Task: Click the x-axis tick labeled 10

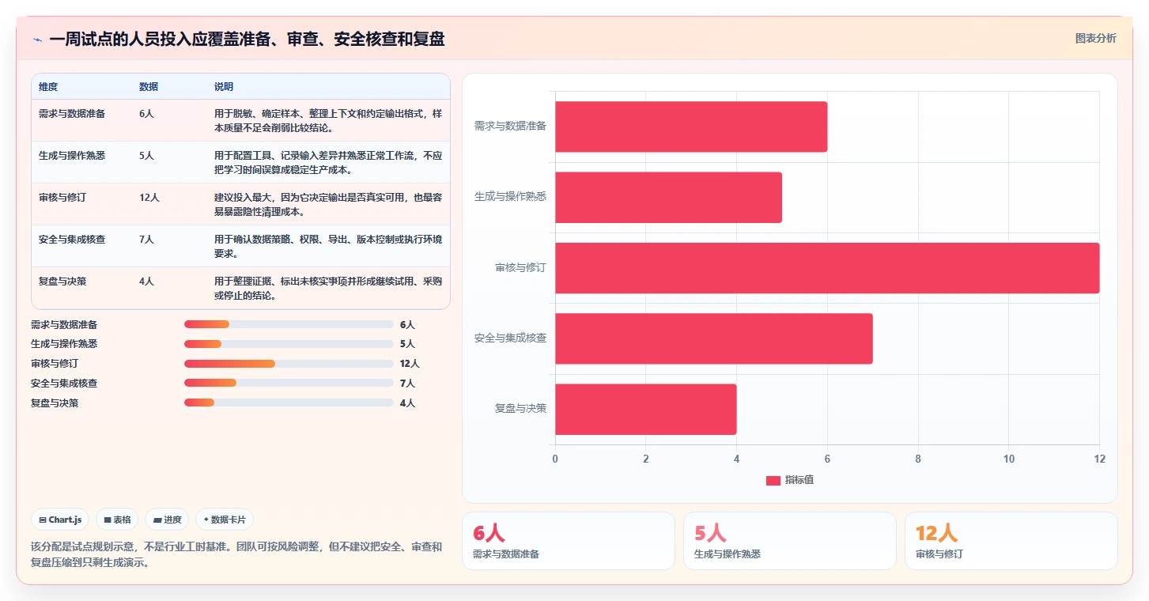Action: tap(1009, 459)
